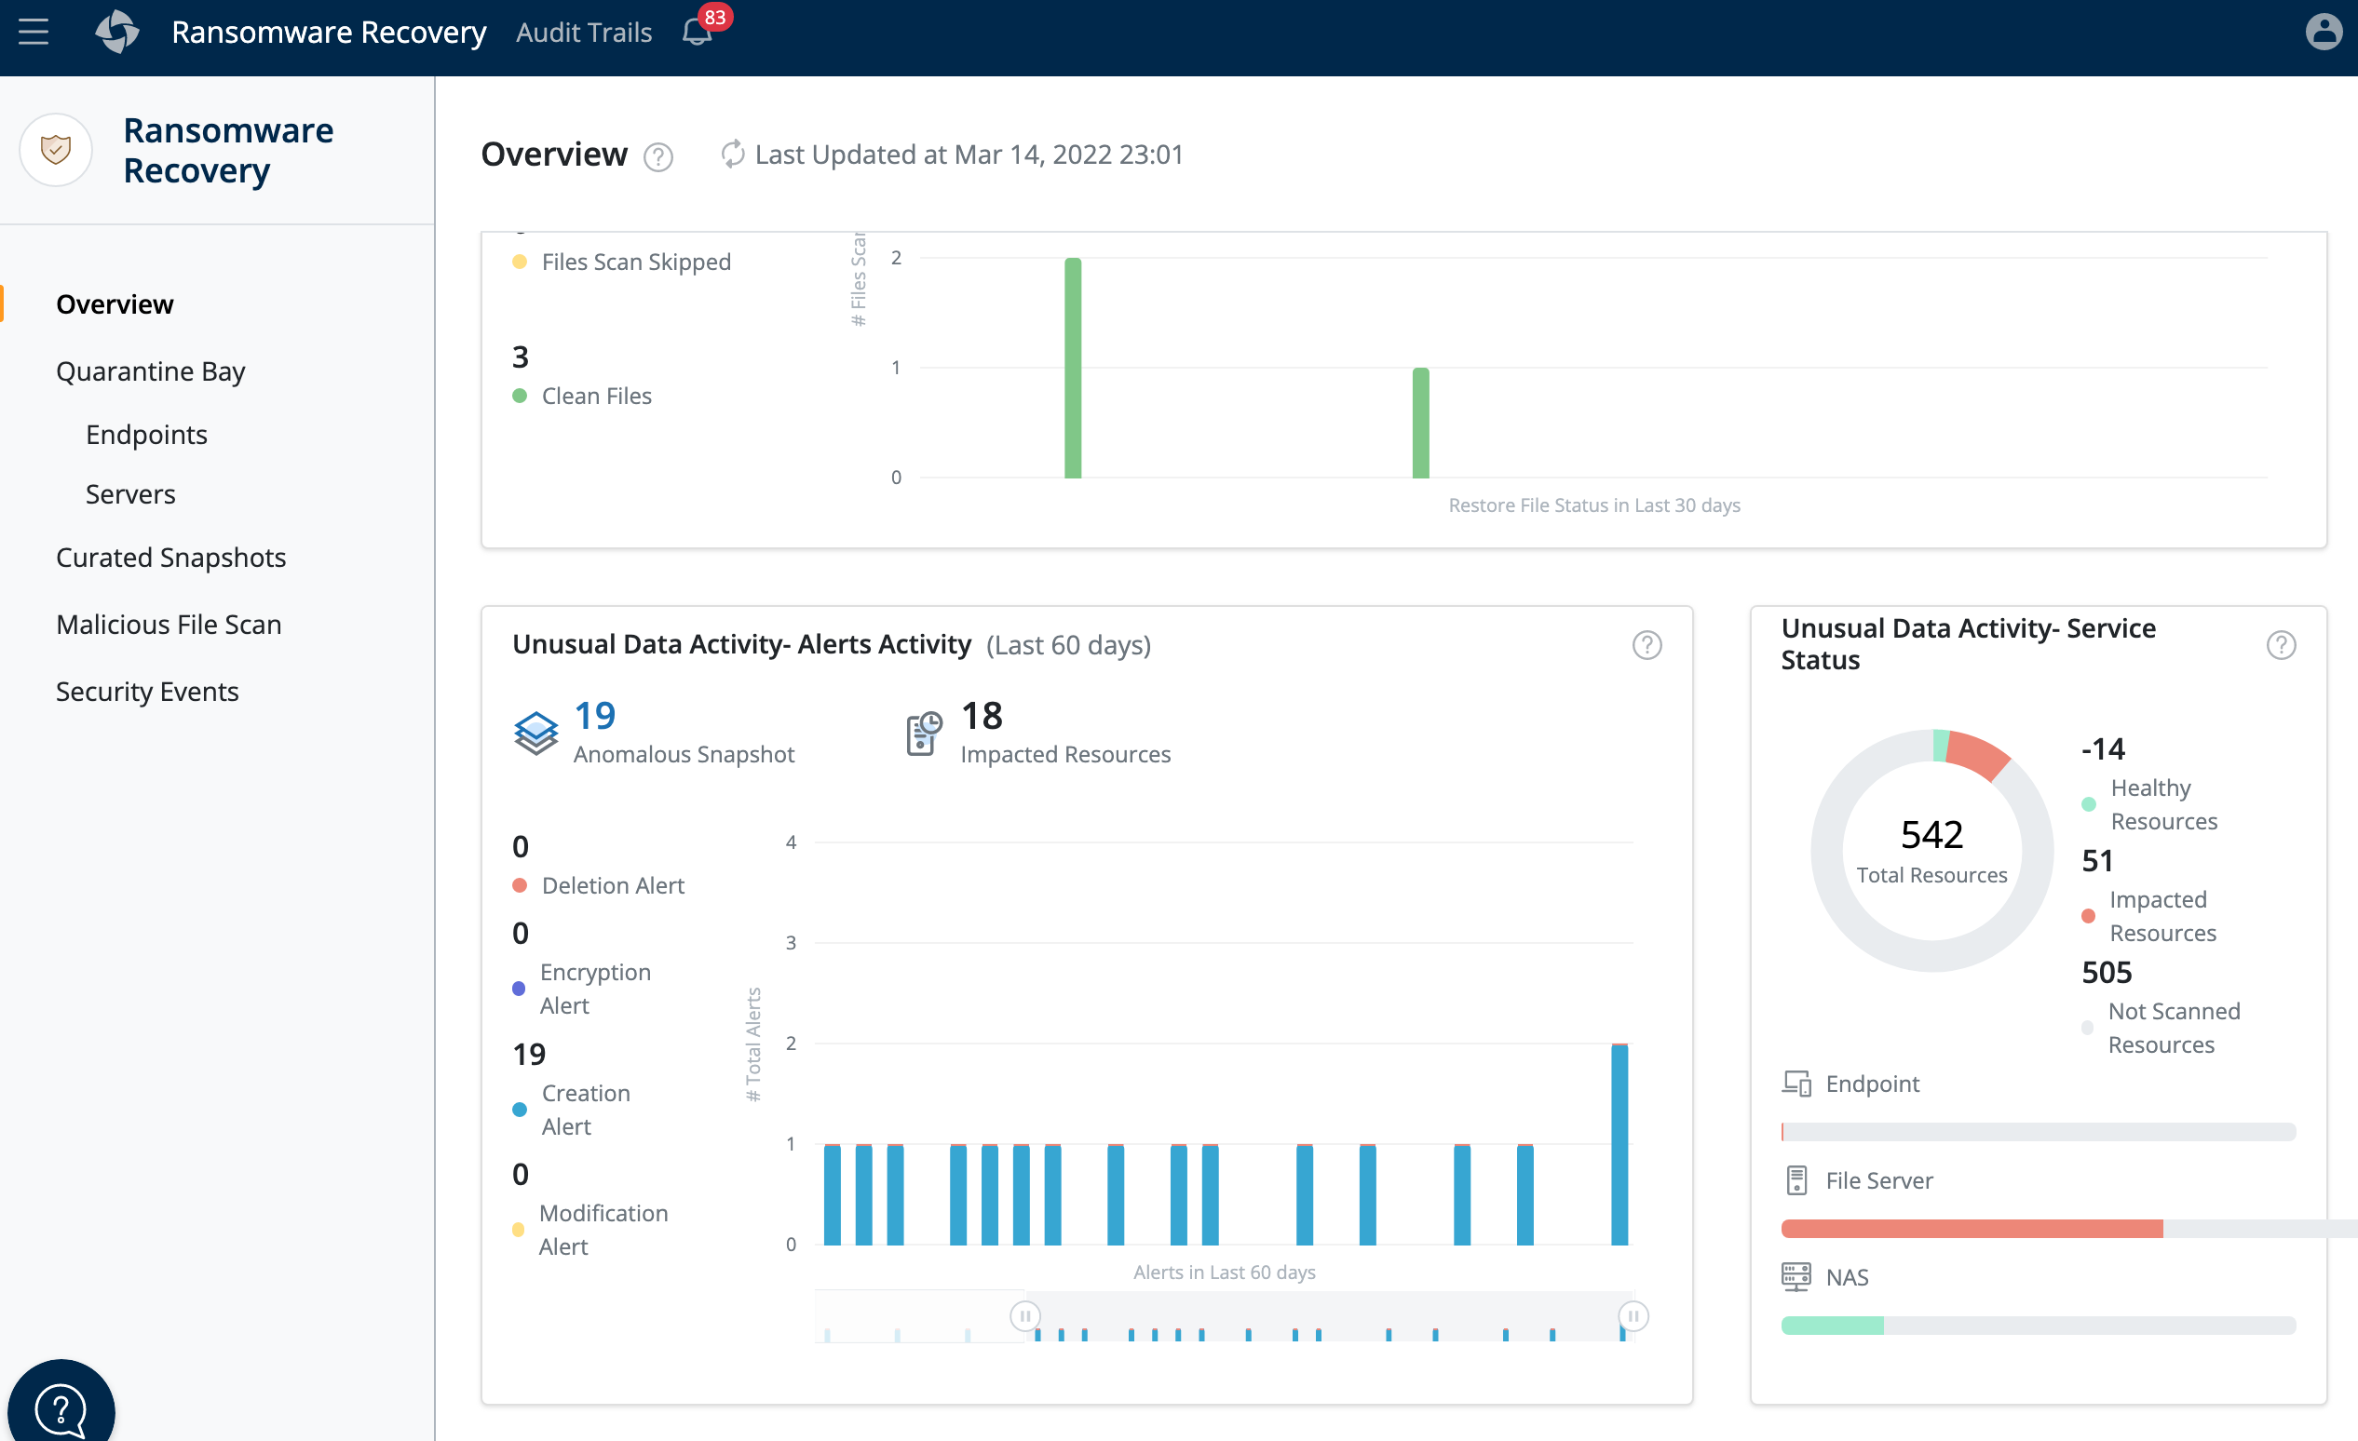The width and height of the screenshot is (2358, 1441).
Task: Click the notifications bell icon
Action: pos(697,33)
